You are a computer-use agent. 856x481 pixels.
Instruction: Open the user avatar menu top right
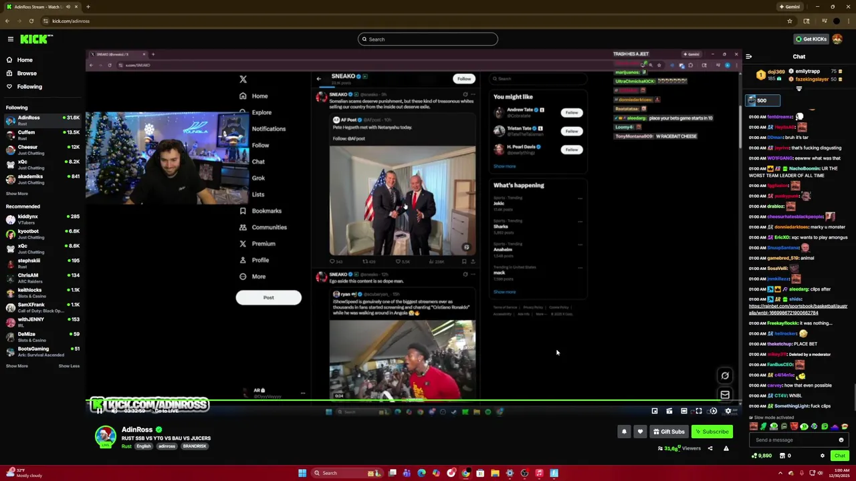pyautogui.click(x=837, y=39)
